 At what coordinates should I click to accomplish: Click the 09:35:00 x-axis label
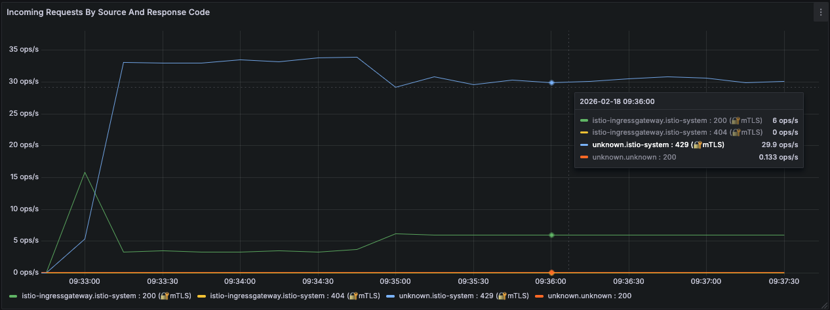[x=395, y=281]
